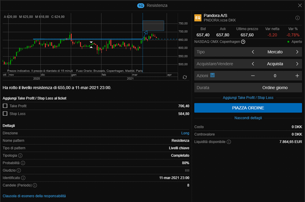Decrease Azioni quantity with minus button
Viewport: 305px width, 202px height.
(x=253, y=76)
